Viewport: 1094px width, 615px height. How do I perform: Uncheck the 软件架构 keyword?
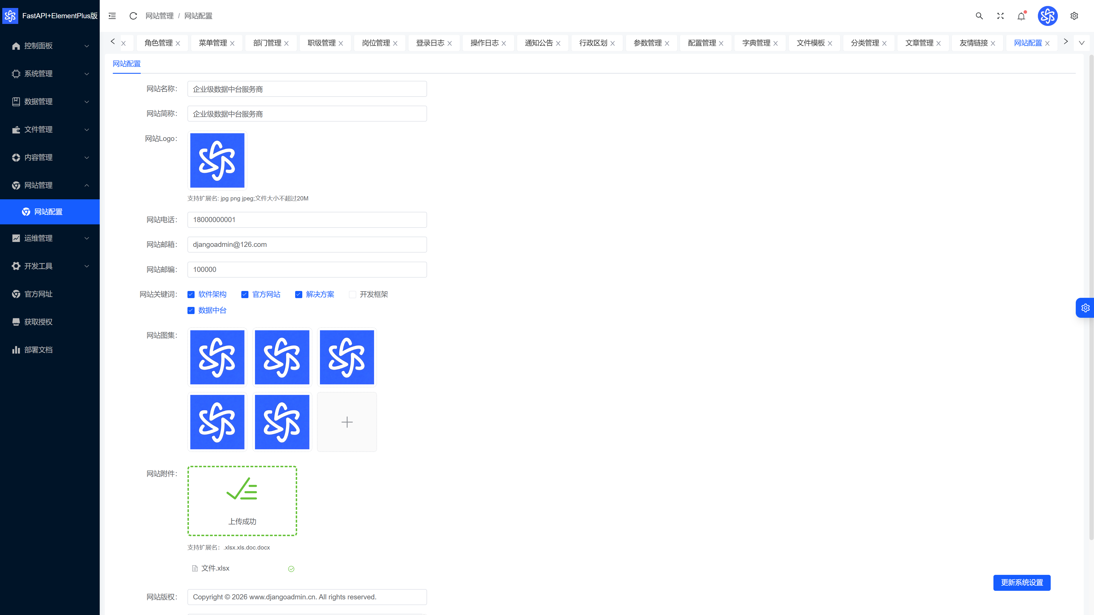point(191,294)
